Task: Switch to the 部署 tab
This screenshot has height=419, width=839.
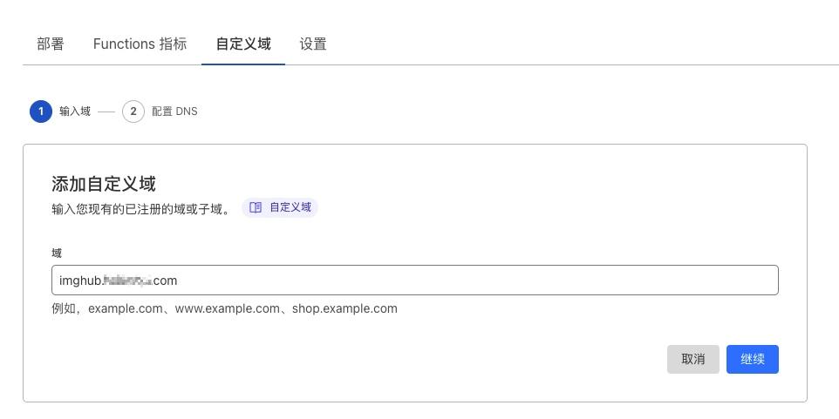Action: click(51, 44)
